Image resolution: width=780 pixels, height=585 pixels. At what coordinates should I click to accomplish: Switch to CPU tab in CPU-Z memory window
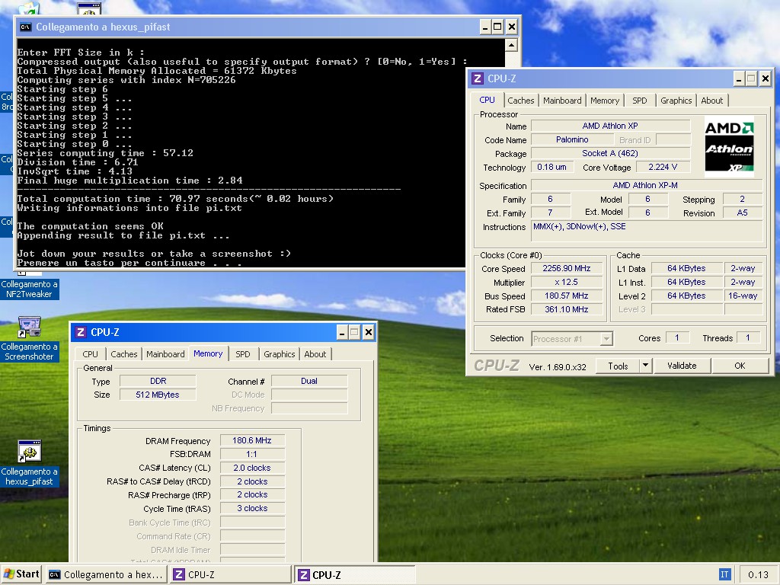[x=90, y=354]
